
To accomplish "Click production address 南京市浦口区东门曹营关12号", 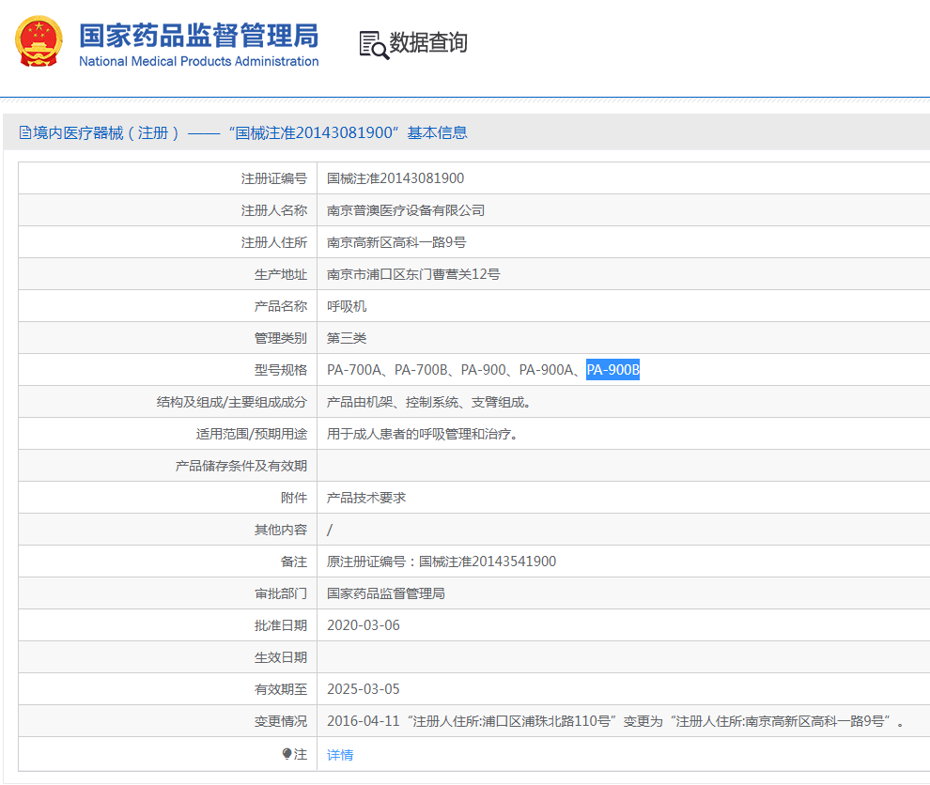I will pos(413,274).
